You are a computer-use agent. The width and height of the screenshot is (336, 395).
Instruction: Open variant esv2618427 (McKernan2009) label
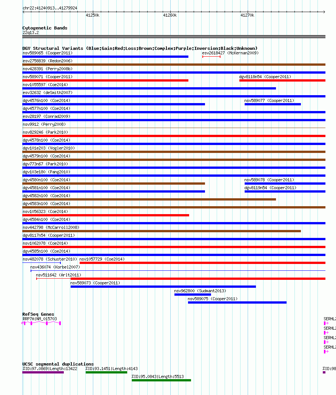pos(230,53)
